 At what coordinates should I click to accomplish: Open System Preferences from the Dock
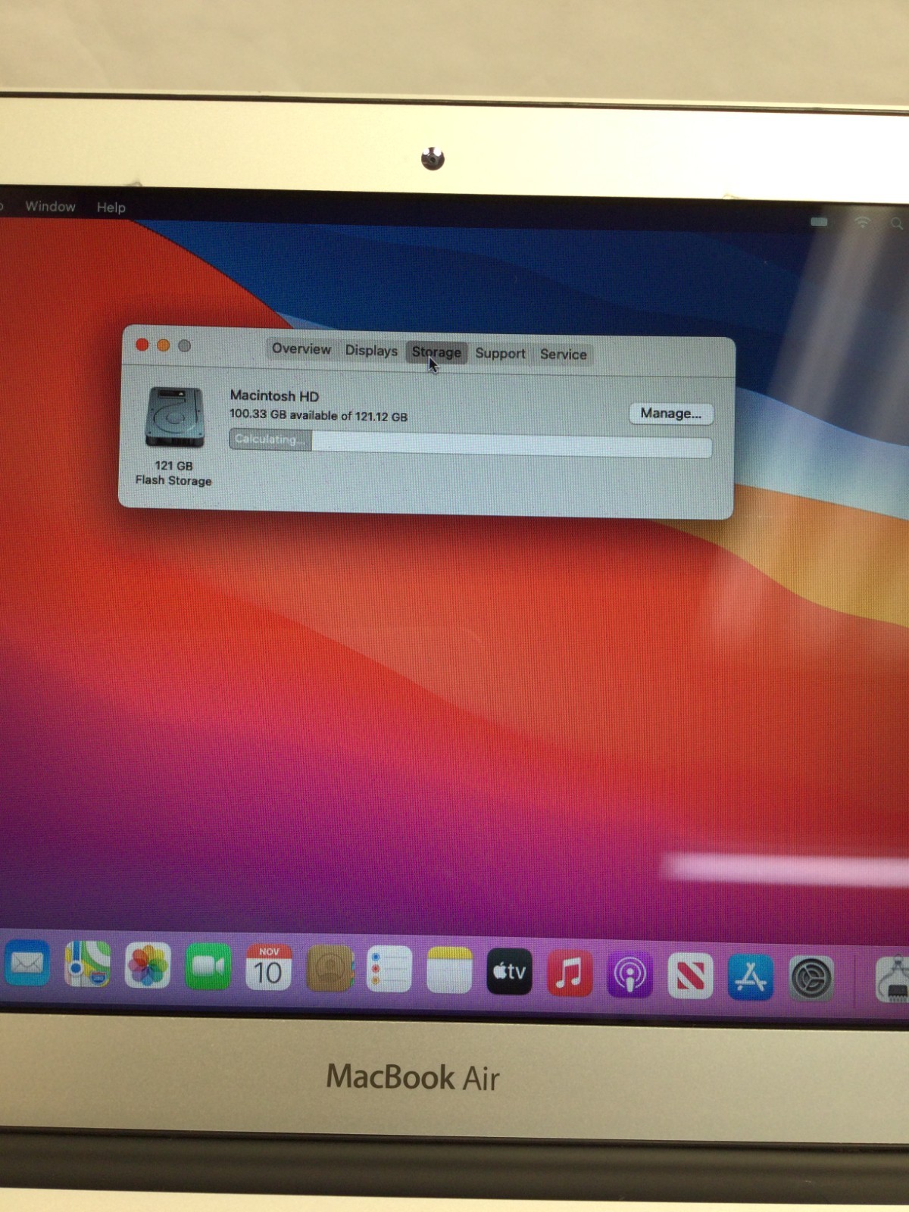[x=811, y=979]
